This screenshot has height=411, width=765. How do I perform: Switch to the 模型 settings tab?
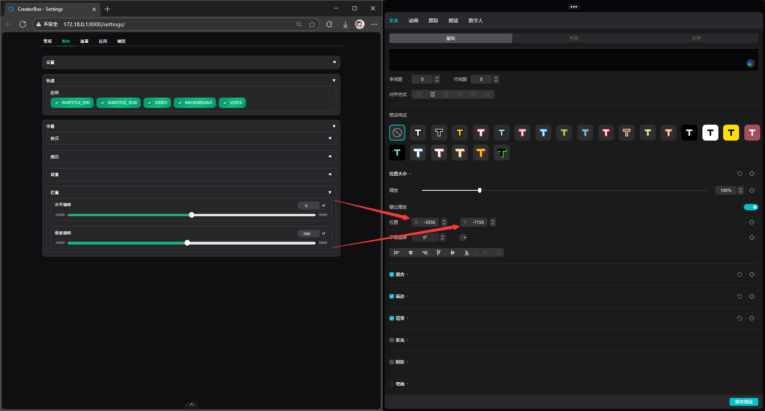(121, 41)
